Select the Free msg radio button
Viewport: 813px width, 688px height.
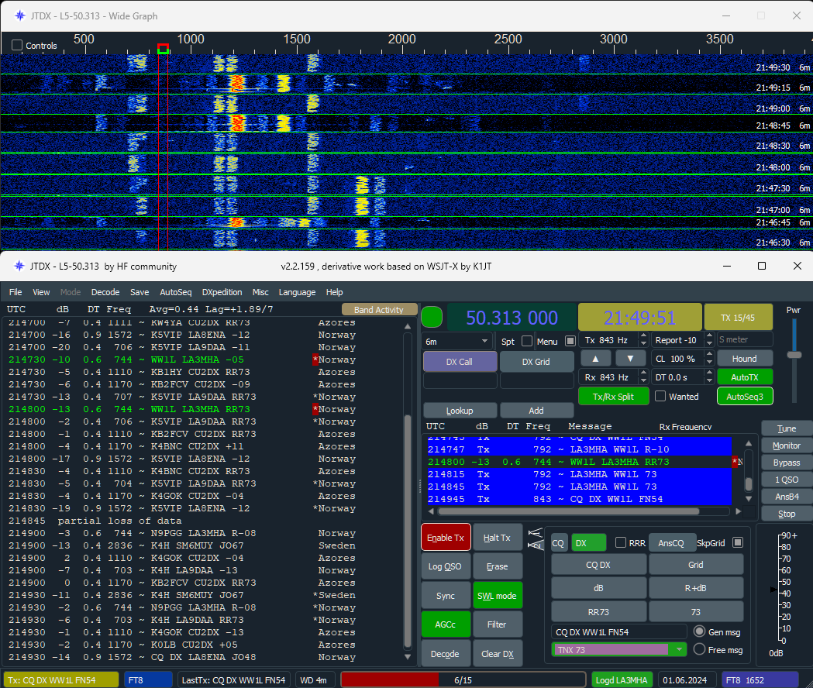699,649
